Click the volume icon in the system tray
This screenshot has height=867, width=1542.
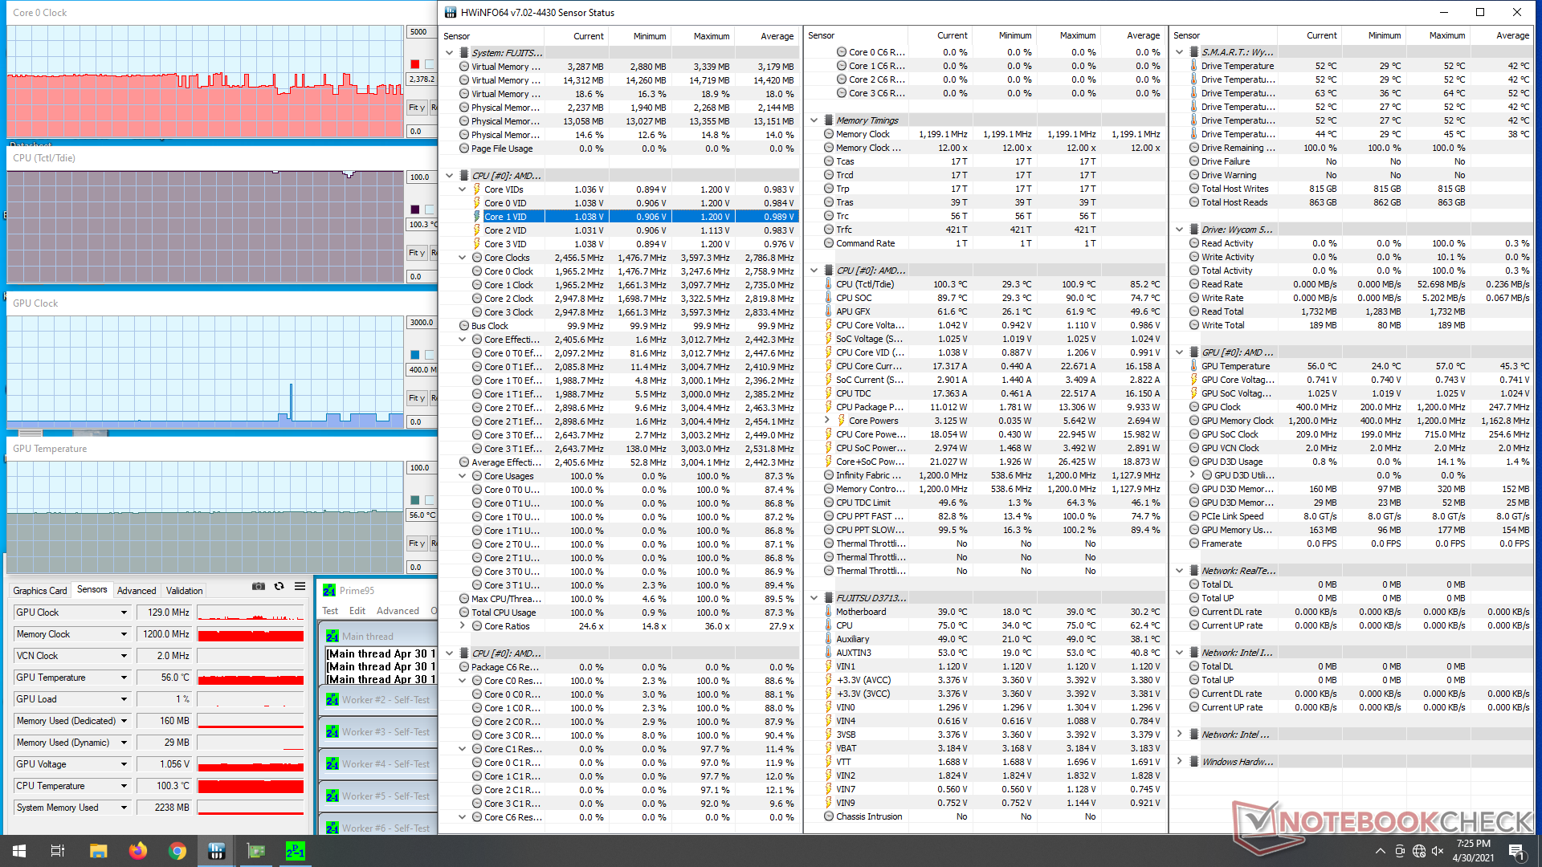[x=1438, y=851]
